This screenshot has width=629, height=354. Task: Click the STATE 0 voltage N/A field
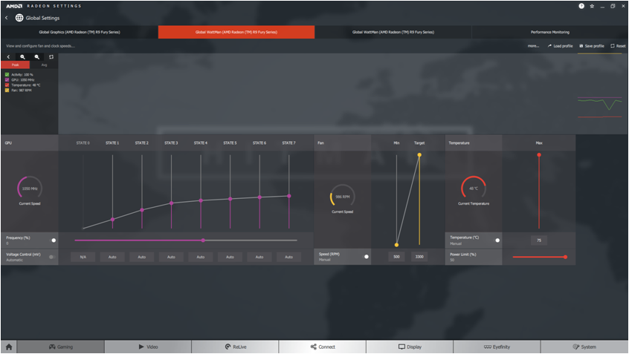(83, 257)
